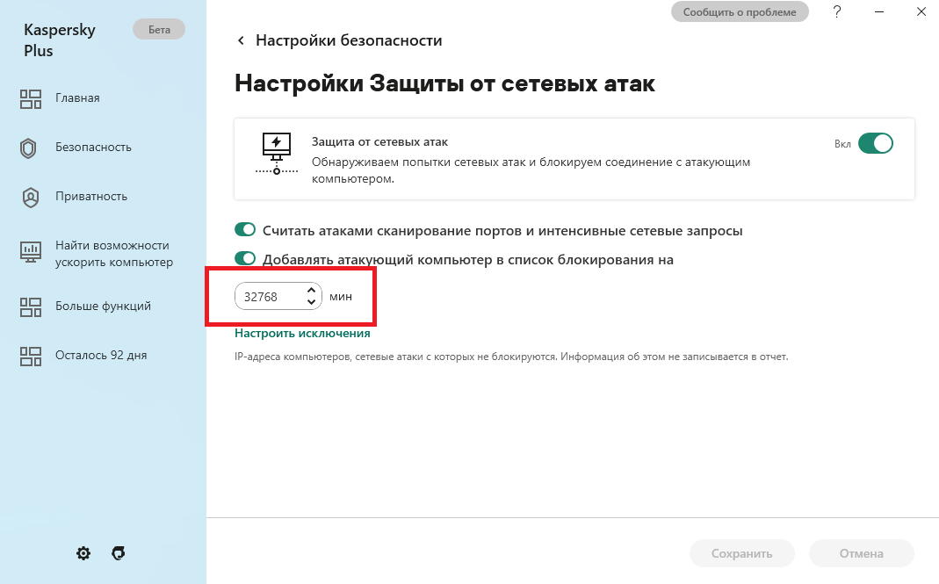Decrease block minutes with down arrow
939x584 pixels.
[311, 302]
